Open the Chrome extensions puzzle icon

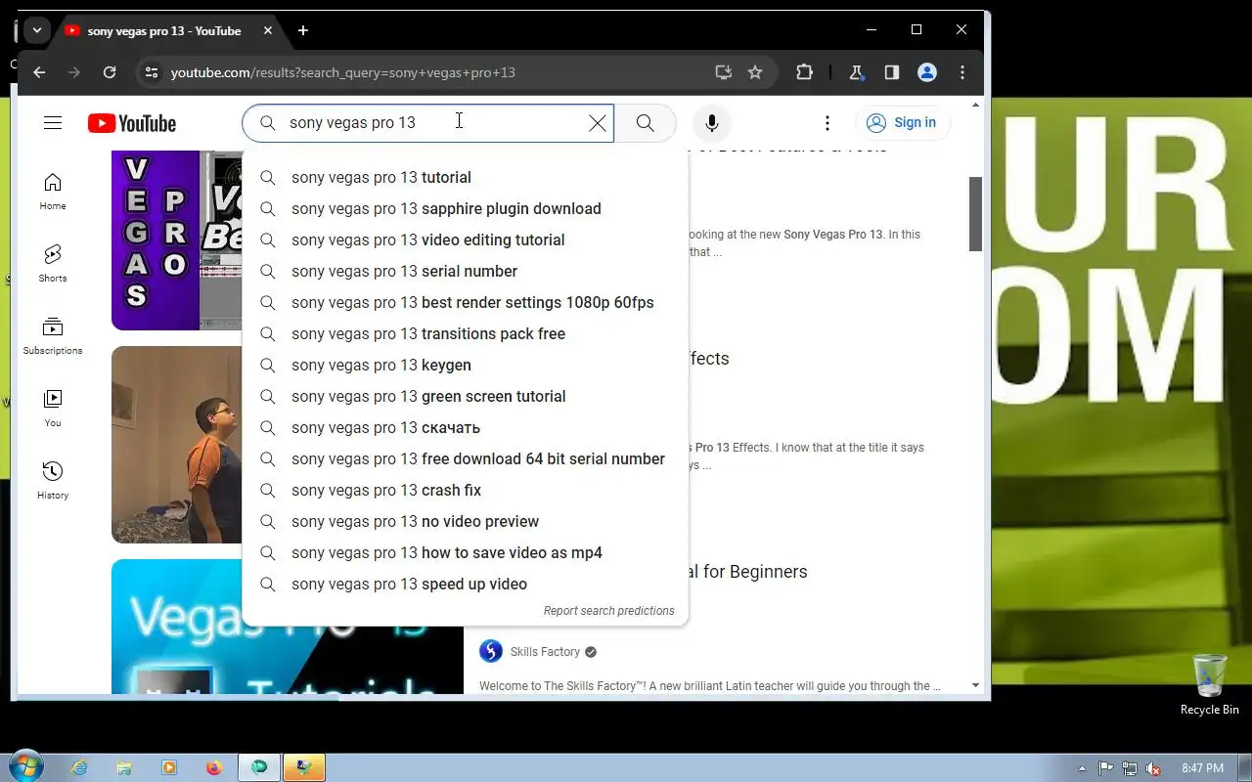pos(804,72)
